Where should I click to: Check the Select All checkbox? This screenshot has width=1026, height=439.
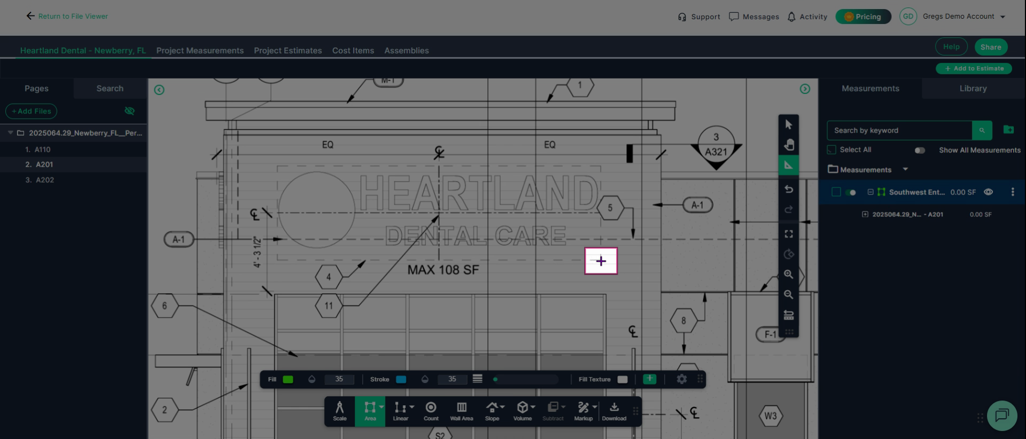(831, 150)
